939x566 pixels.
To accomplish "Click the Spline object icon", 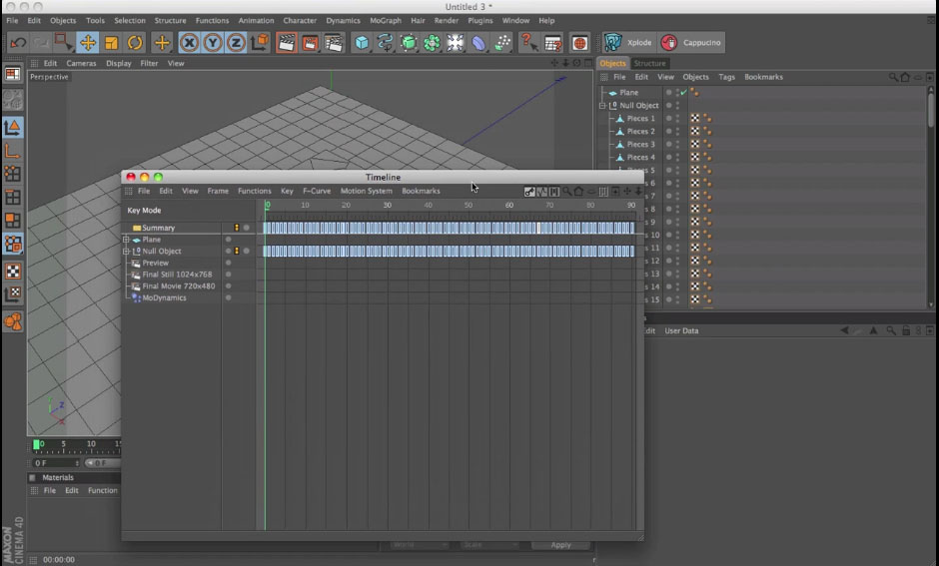I will (385, 43).
